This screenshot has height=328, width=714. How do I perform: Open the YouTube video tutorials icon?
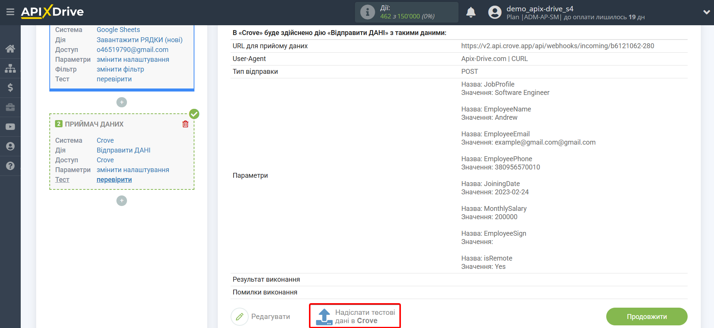(10, 127)
